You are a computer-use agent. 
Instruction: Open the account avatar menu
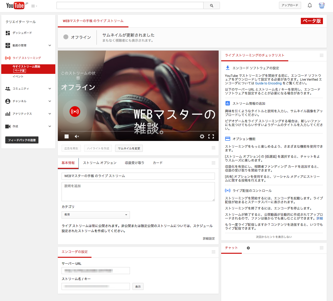tap(322, 5)
